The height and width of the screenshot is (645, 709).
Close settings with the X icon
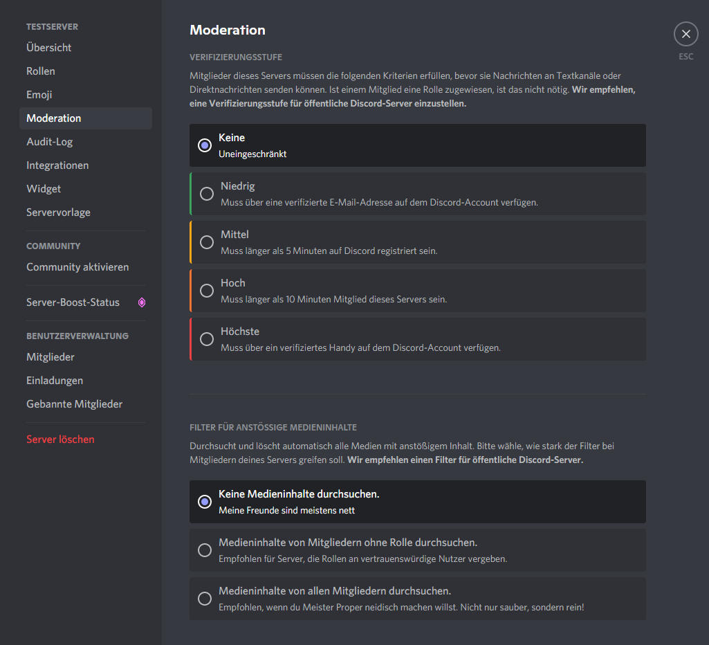(x=685, y=33)
